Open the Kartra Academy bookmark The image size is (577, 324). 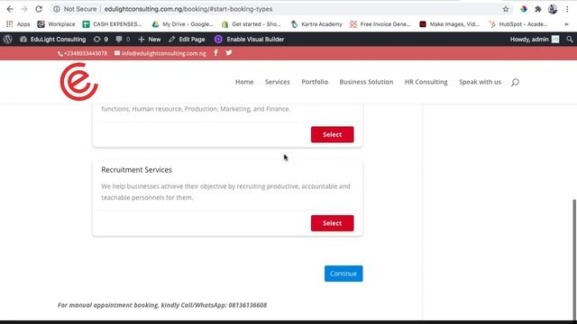pyautogui.click(x=316, y=24)
